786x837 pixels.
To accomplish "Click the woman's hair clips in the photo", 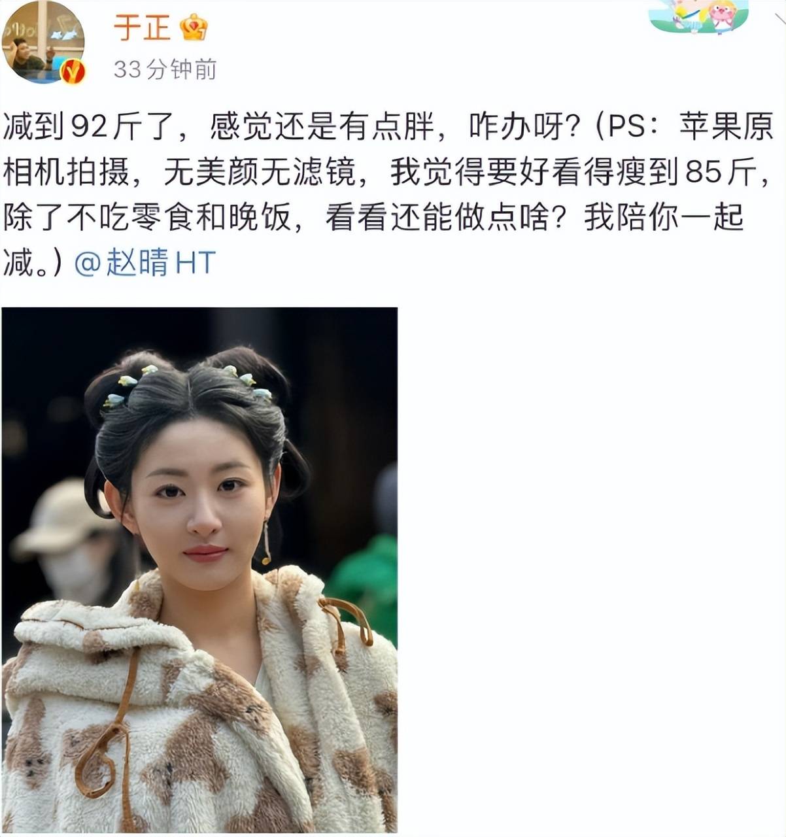I will tap(187, 386).
